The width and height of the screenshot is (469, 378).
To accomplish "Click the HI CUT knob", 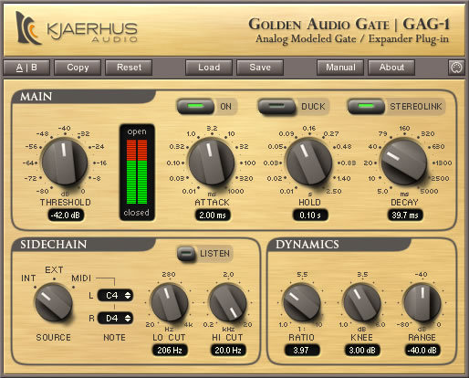I will [228, 302].
